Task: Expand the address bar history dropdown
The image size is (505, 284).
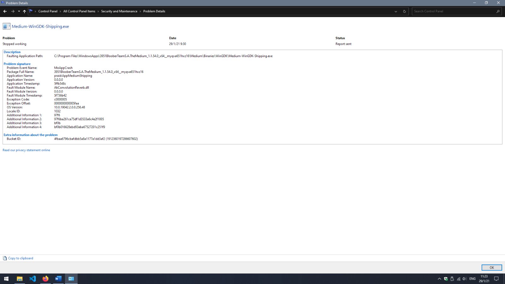Action: [x=396, y=11]
